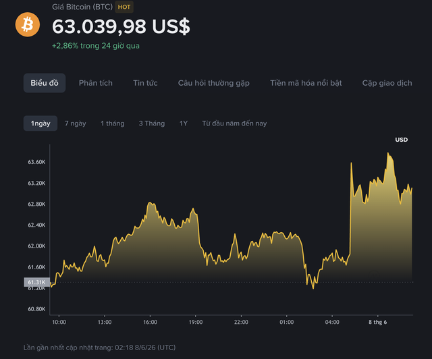
Task: Click the chart's lowest dip near 03:00
Action: coord(313,288)
